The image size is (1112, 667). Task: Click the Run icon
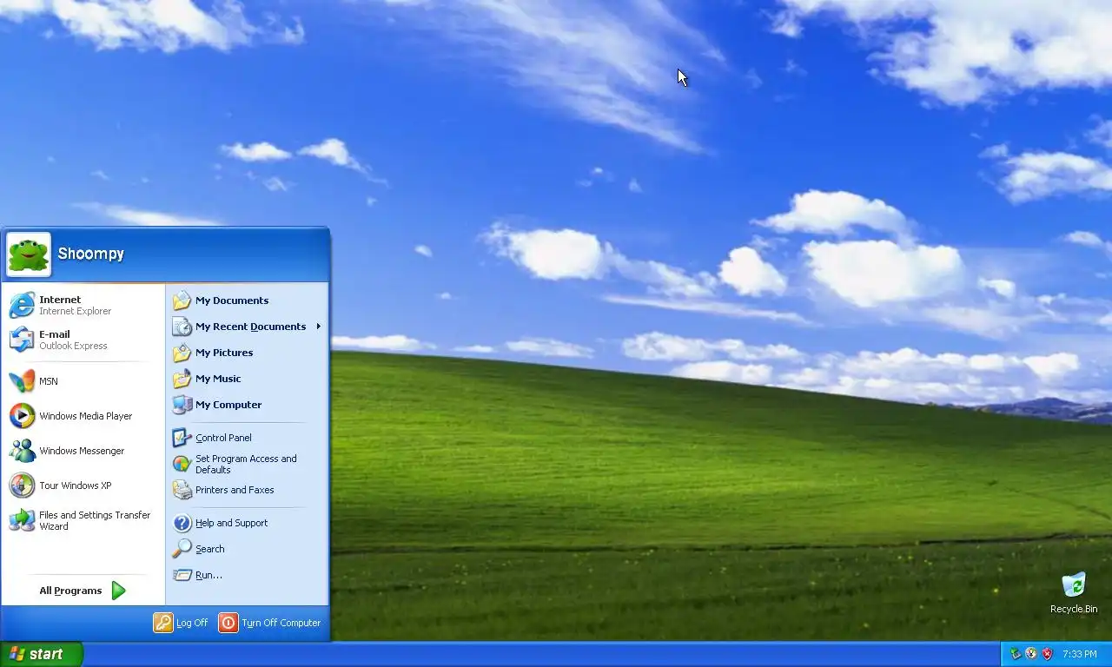coord(182,575)
